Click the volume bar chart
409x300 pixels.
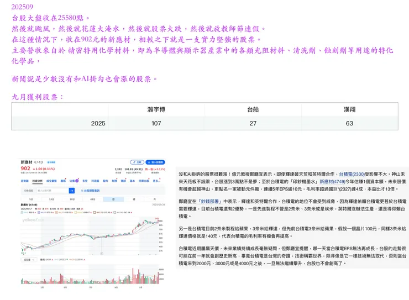[x=90, y=275]
